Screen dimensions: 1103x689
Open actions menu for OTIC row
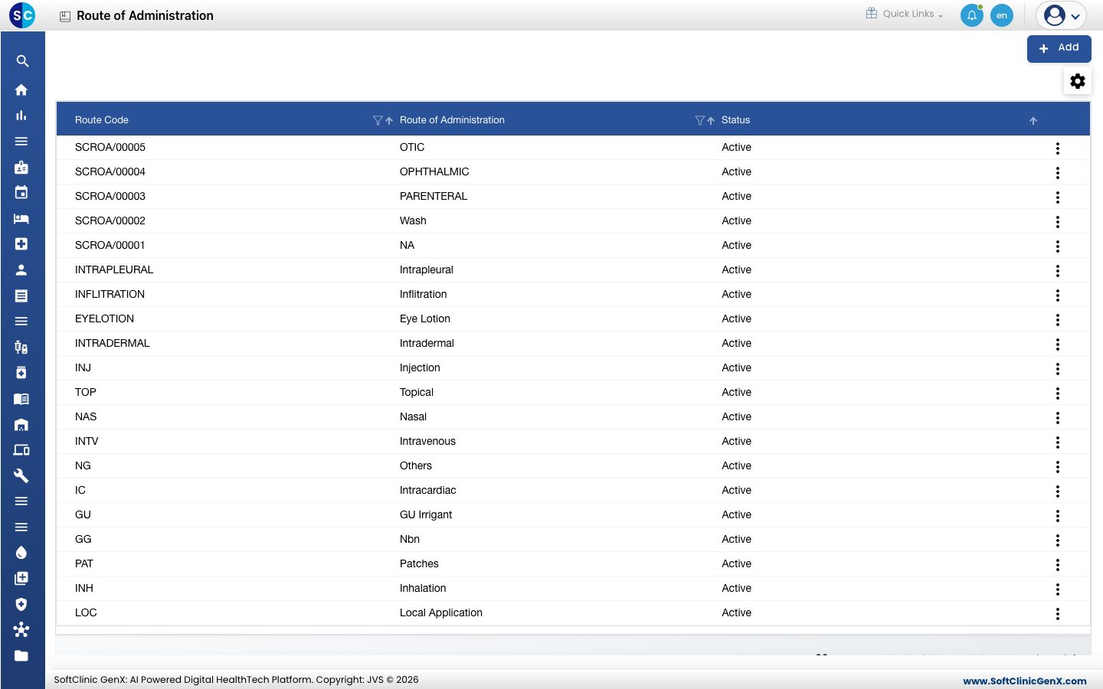[x=1058, y=149]
